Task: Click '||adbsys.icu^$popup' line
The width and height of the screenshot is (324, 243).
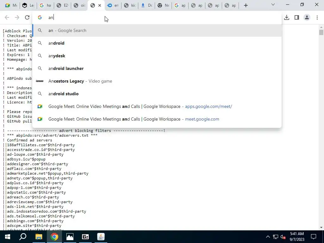Action: coord(24,159)
